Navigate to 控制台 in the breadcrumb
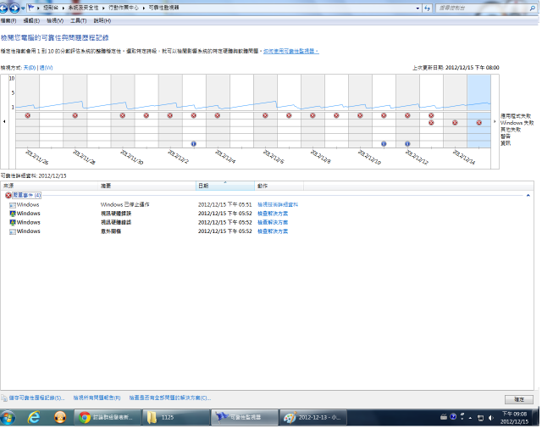 51,8
